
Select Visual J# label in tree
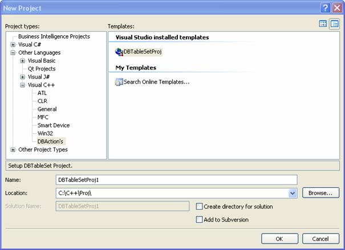pyautogui.click(x=39, y=77)
